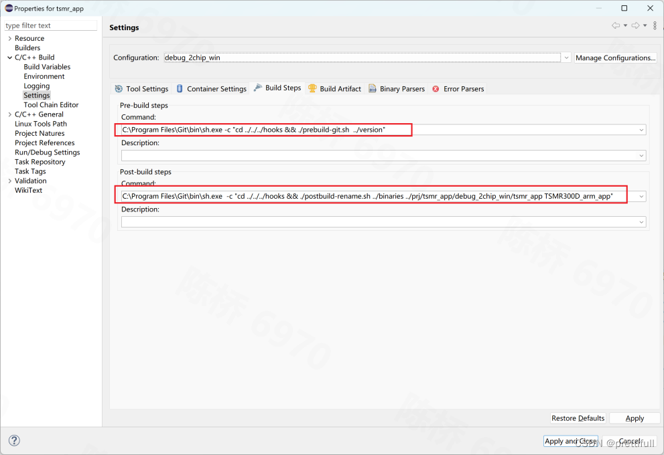
Task: Select Build Variables in the tree
Action: click(47, 67)
